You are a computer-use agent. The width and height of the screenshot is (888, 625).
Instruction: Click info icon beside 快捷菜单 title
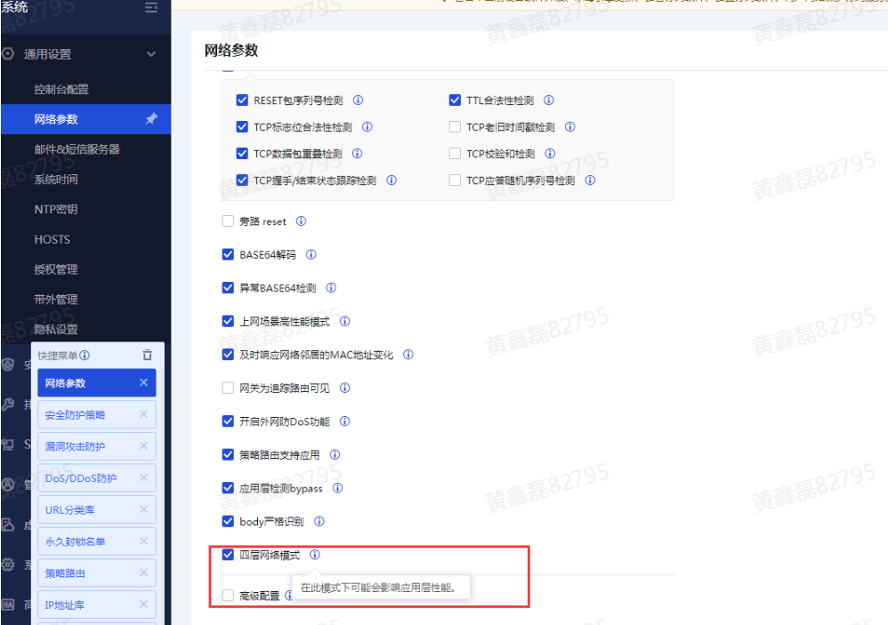tap(85, 356)
